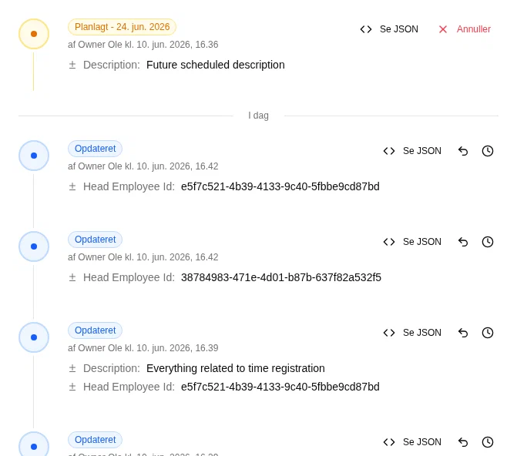Viewport: 517px width, 456px height.
Task: Click clock icon on 38784983 entry
Action: click(488, 242)
